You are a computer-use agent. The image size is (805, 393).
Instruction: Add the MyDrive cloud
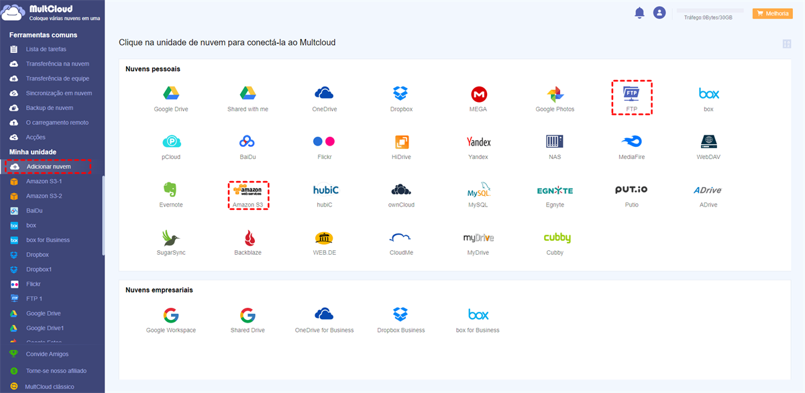478,238
